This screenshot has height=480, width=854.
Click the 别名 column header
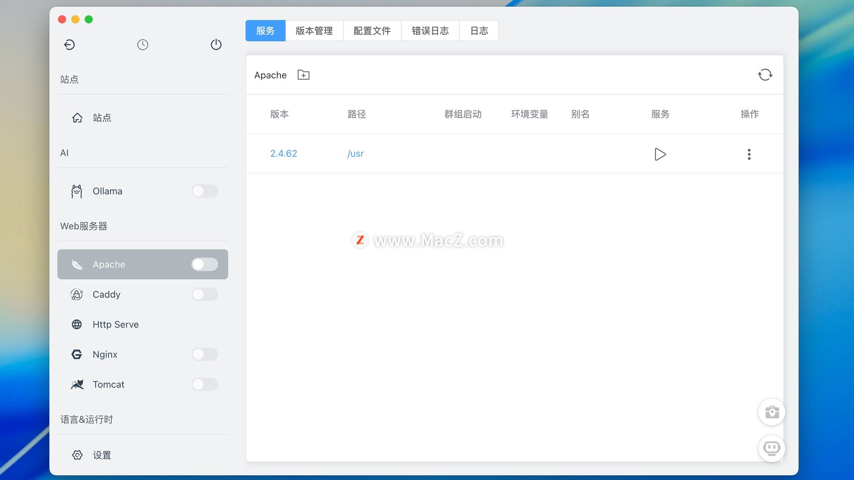point(580,114)
